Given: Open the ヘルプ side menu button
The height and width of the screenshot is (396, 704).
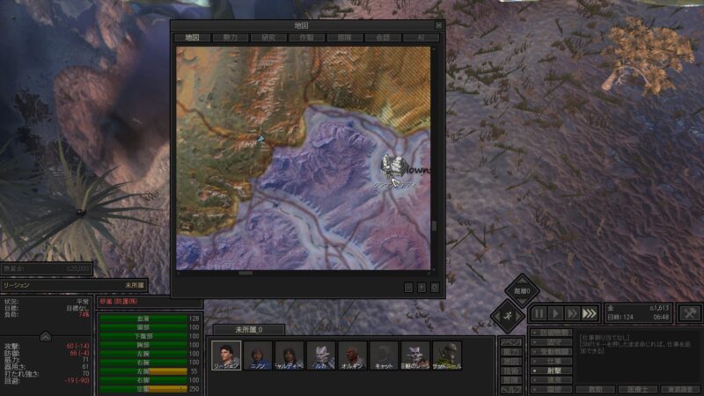Looking at the screenshot, I should point(511,390).
